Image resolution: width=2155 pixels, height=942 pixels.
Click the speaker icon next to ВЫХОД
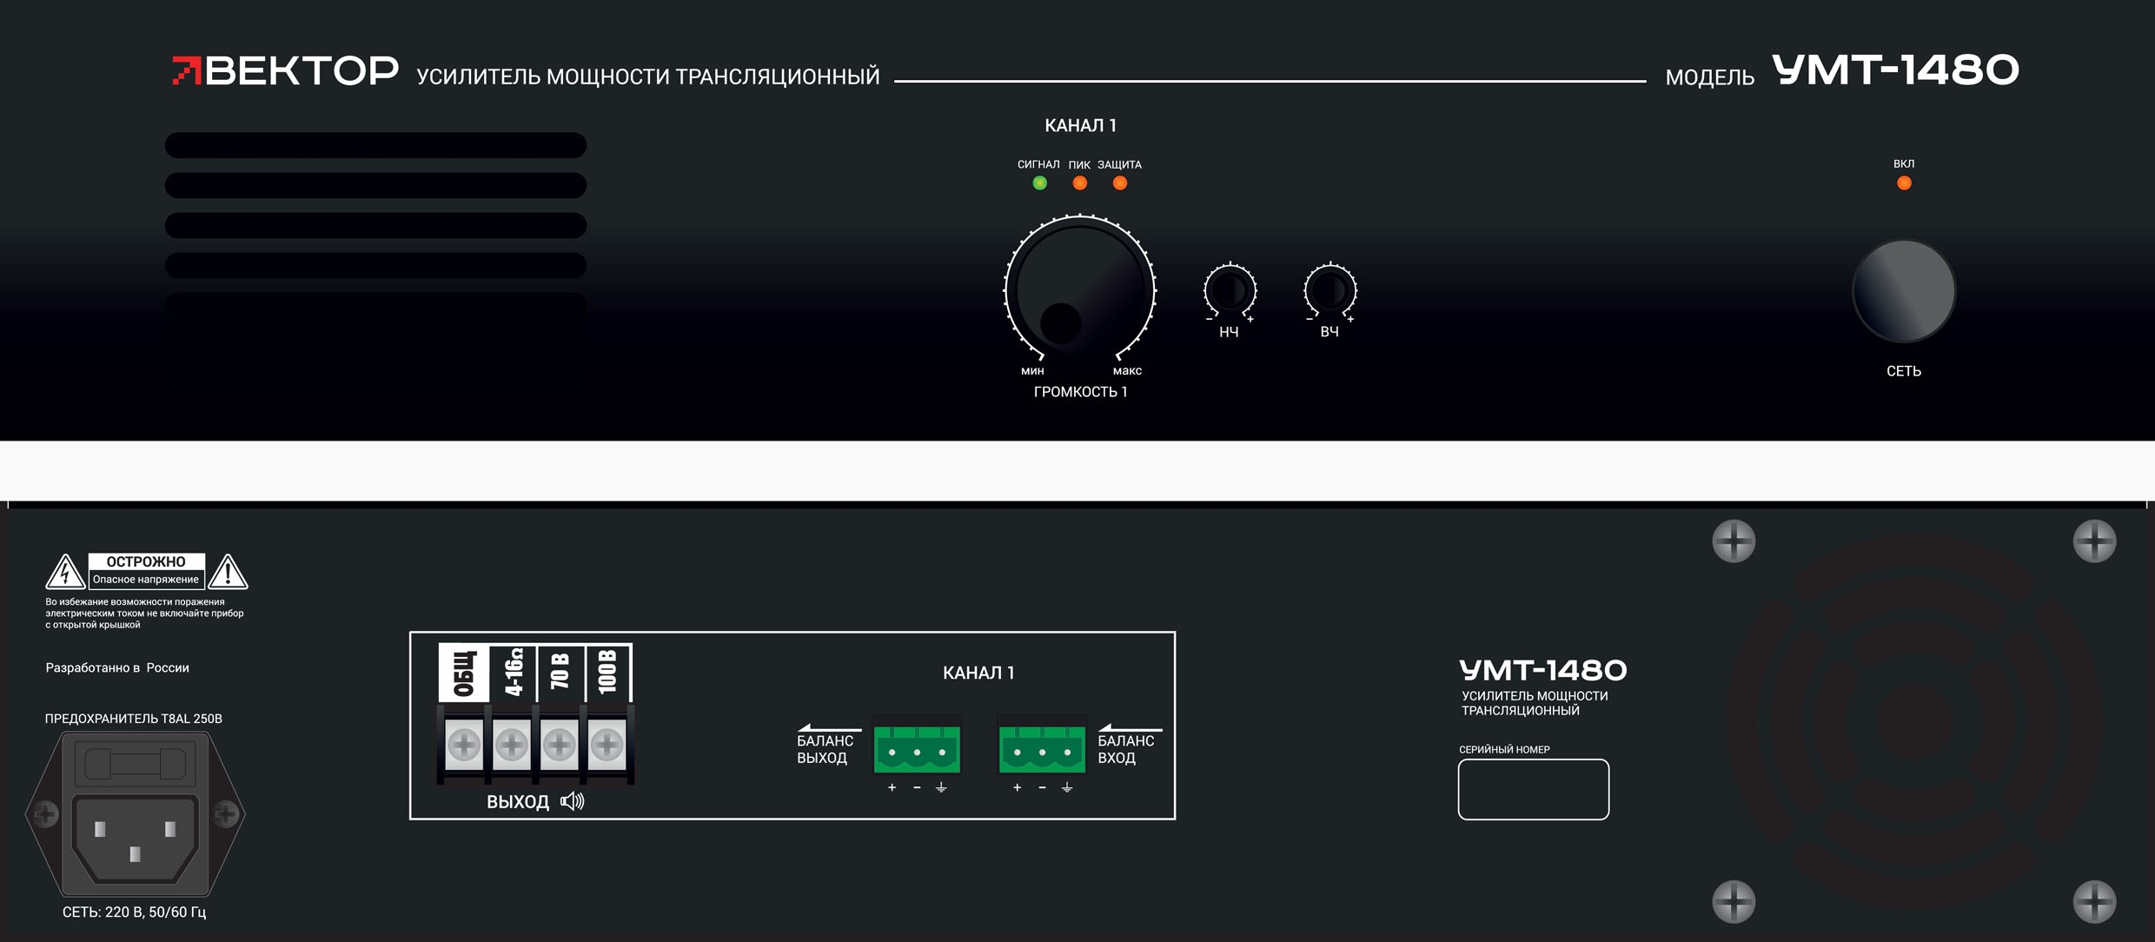pos(573,801)
